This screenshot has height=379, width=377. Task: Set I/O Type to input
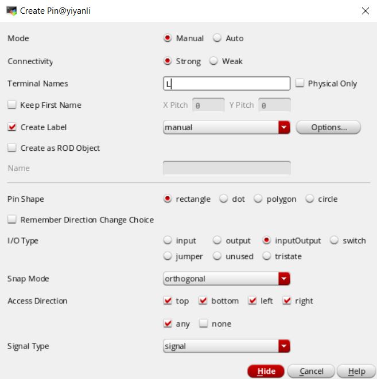coord(168,240)
